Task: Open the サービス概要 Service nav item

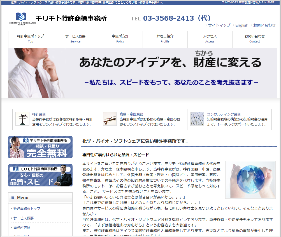Action: pyautogui.click(x=75, y=39)
